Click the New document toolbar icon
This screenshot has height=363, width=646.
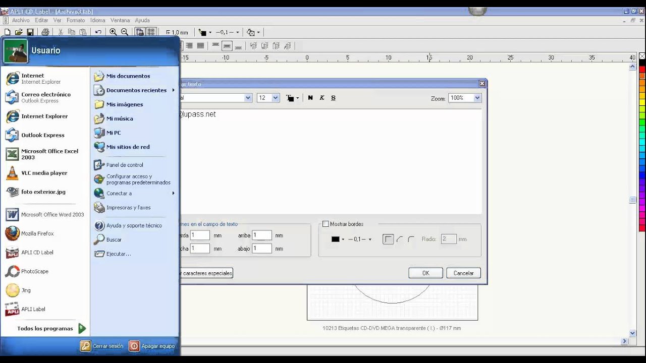[x=7, y=32]
